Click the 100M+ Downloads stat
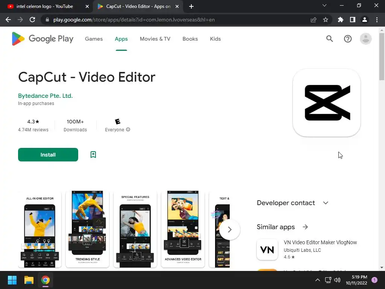Screen dimensions: 385x289 75,126
